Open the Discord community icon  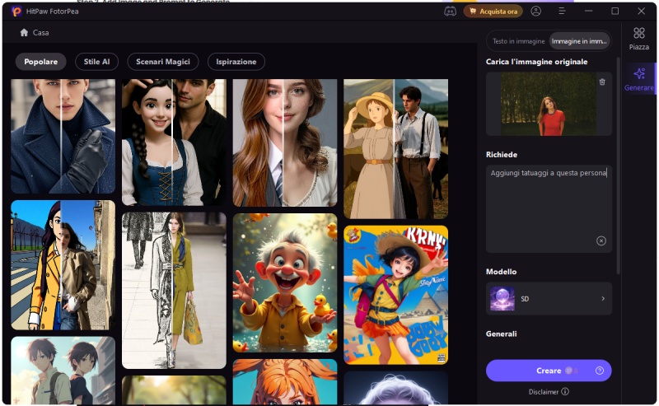[x=450, y=12]
